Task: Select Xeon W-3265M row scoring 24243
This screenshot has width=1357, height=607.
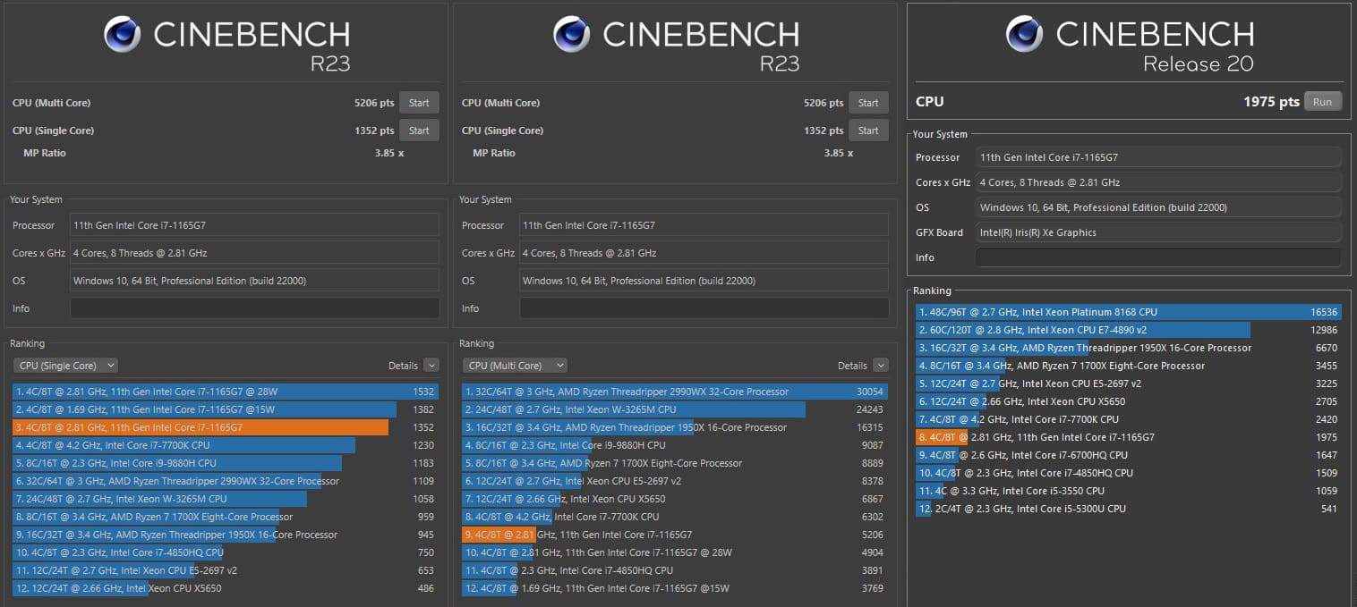Action: [x=675, y=409]
